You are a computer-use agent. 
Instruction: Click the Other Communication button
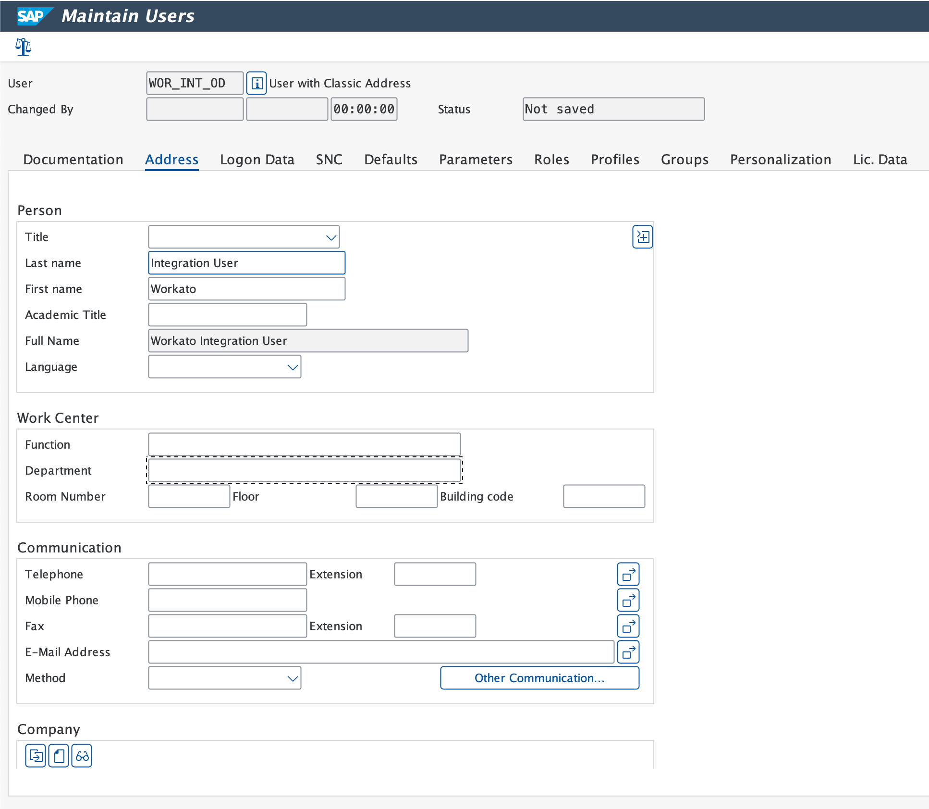point(540,677)
